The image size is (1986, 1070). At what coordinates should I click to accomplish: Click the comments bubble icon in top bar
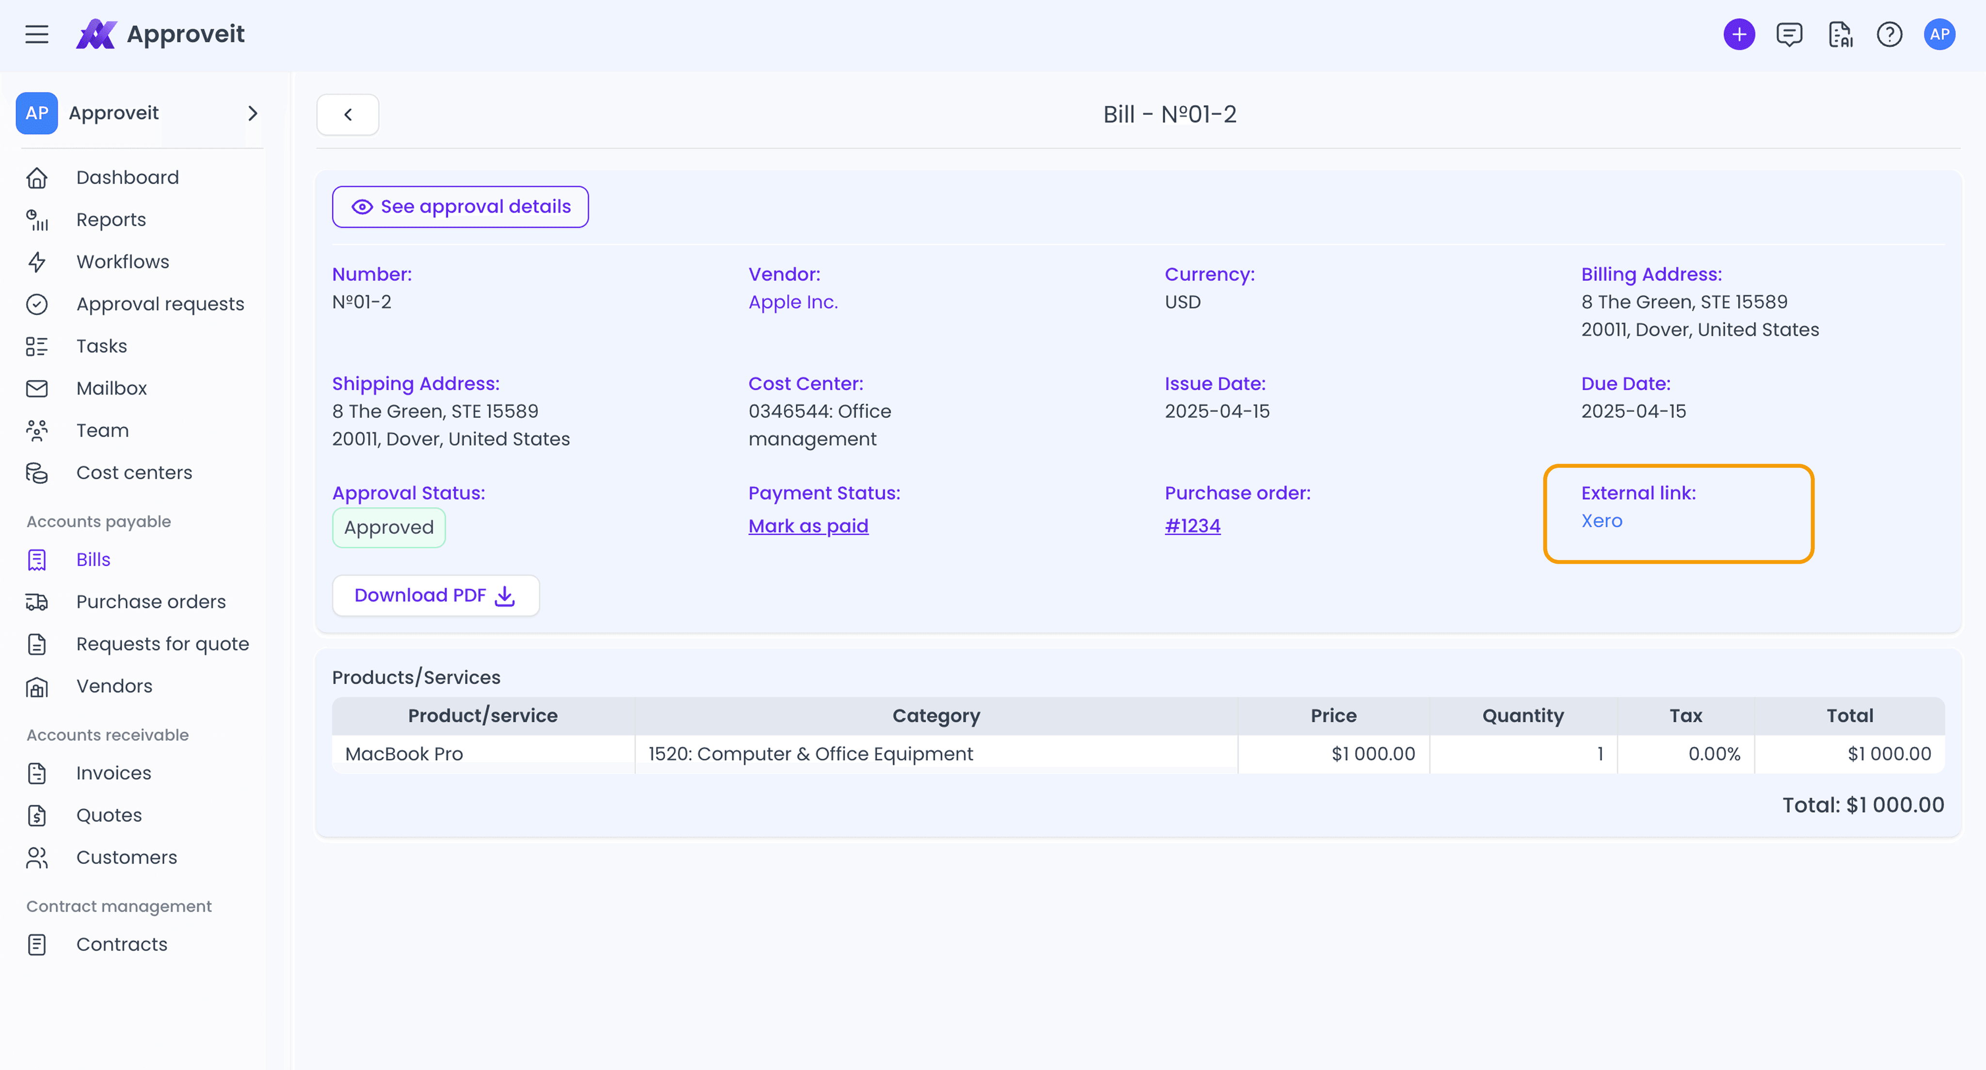coord(1790,34)
